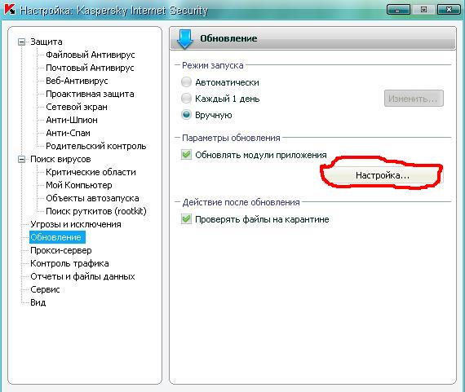Collapse the Защита tree node

[x=21, y=42]
